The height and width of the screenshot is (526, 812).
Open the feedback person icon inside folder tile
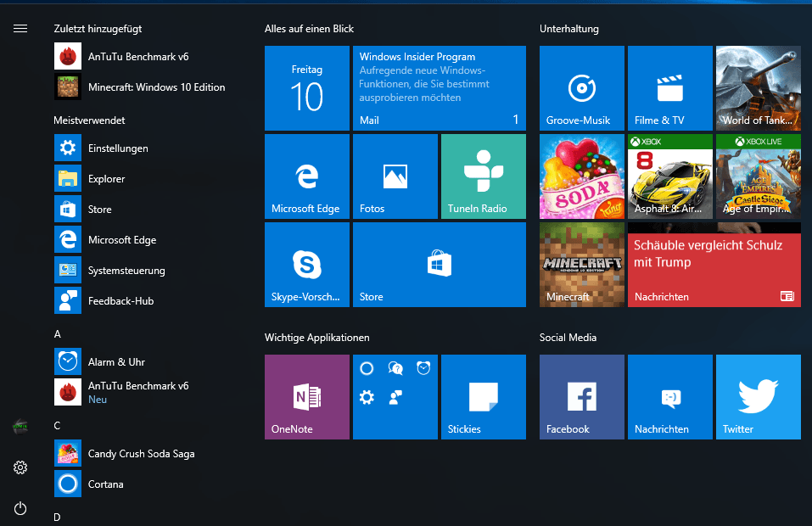395,398
